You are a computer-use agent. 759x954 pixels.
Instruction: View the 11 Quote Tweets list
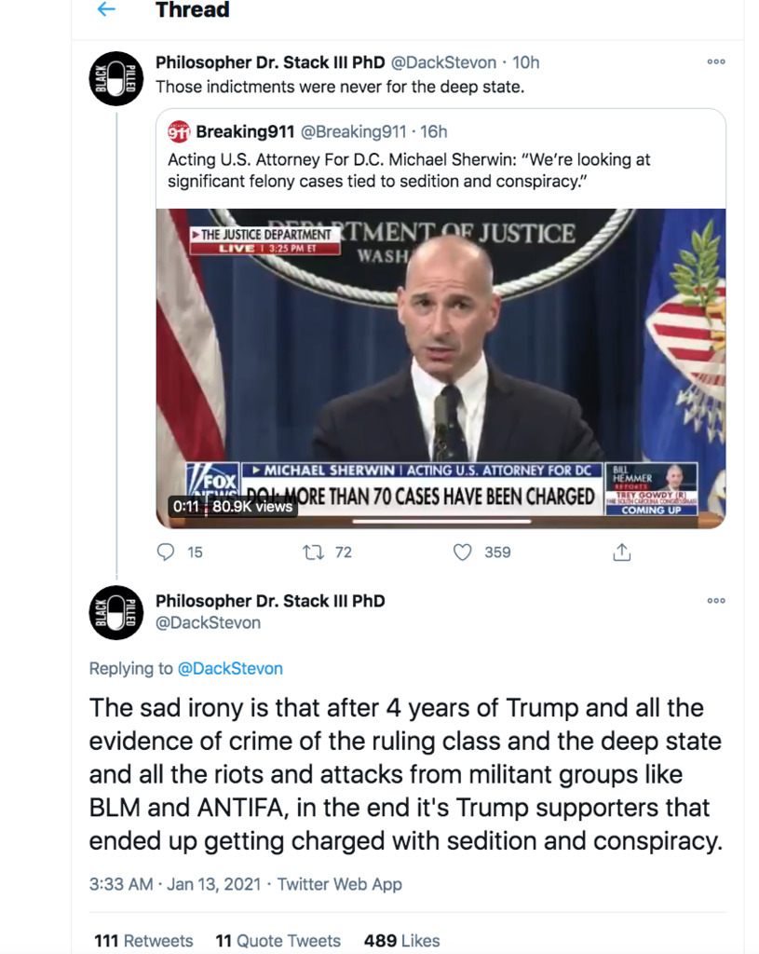tap(278, 940)
